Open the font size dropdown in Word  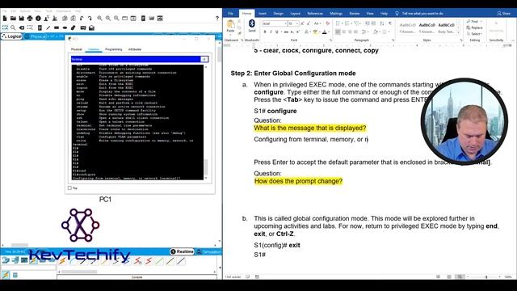coord(297,23)
